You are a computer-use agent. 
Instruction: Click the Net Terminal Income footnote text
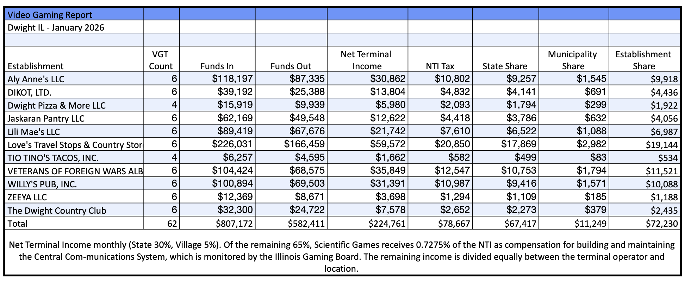(x=342, y=257)
